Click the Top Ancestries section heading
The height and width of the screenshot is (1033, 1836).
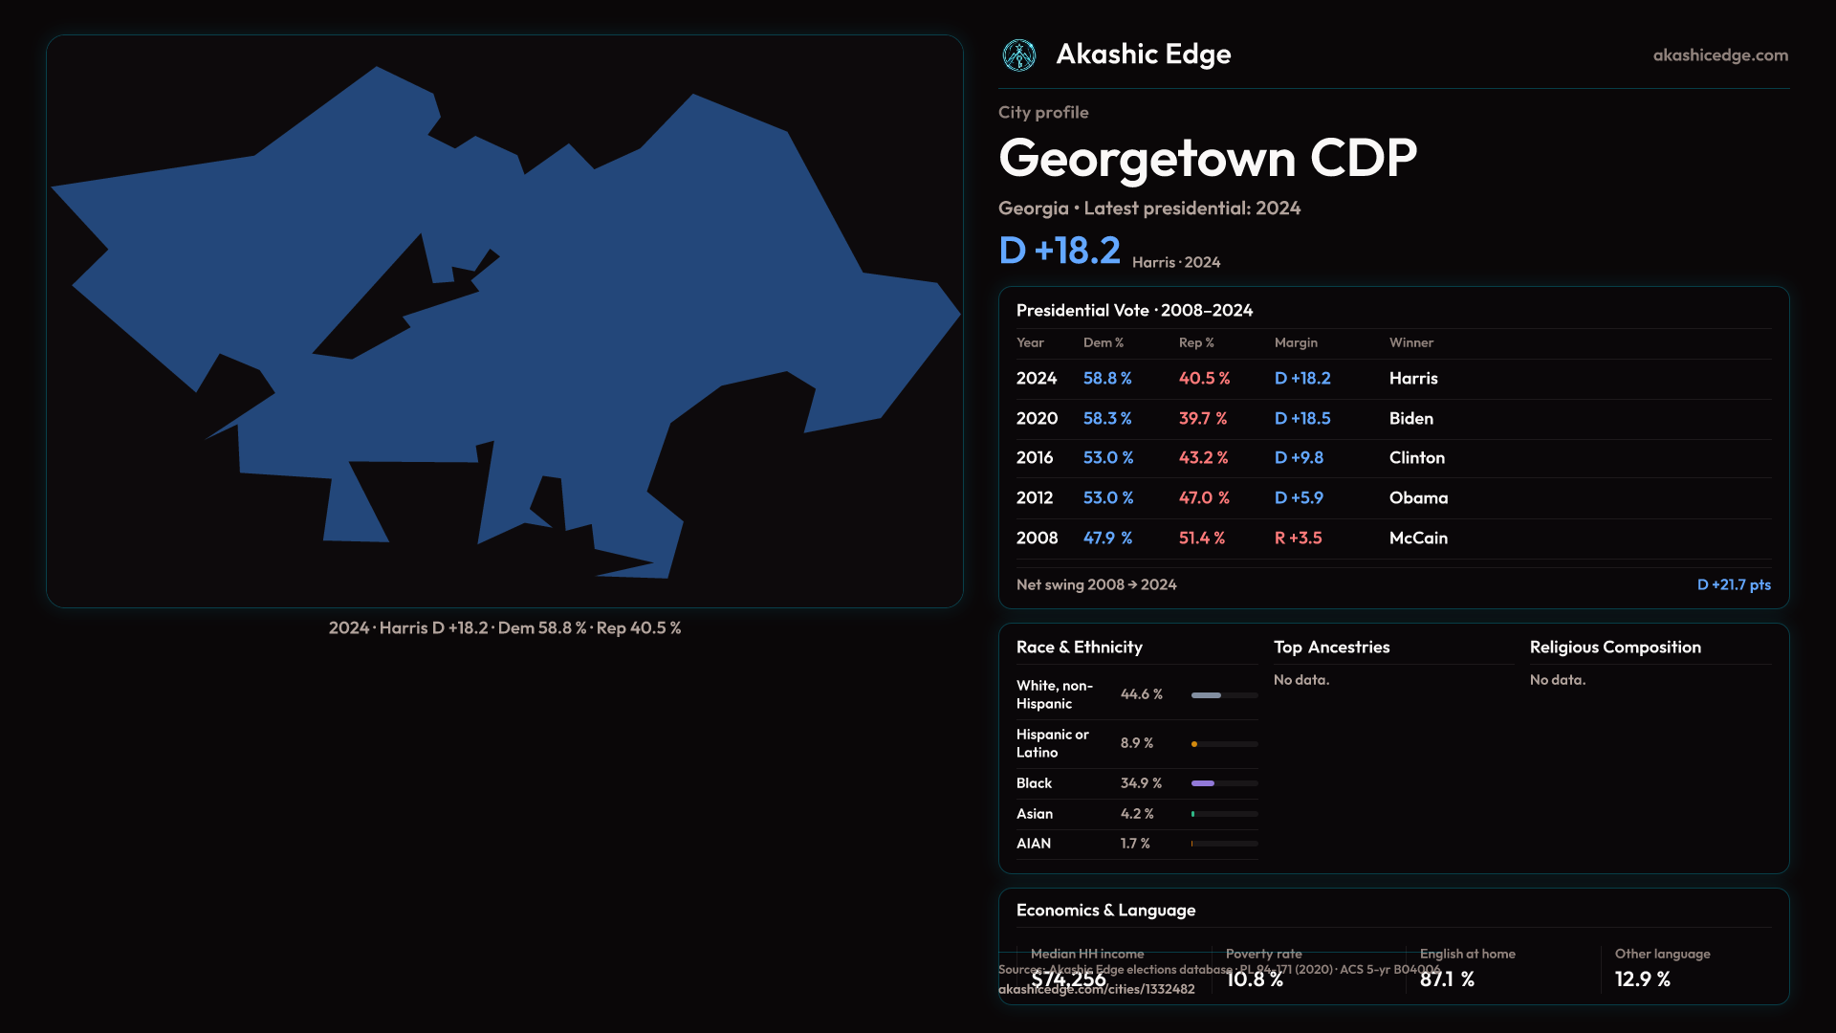click(1331, 648)
